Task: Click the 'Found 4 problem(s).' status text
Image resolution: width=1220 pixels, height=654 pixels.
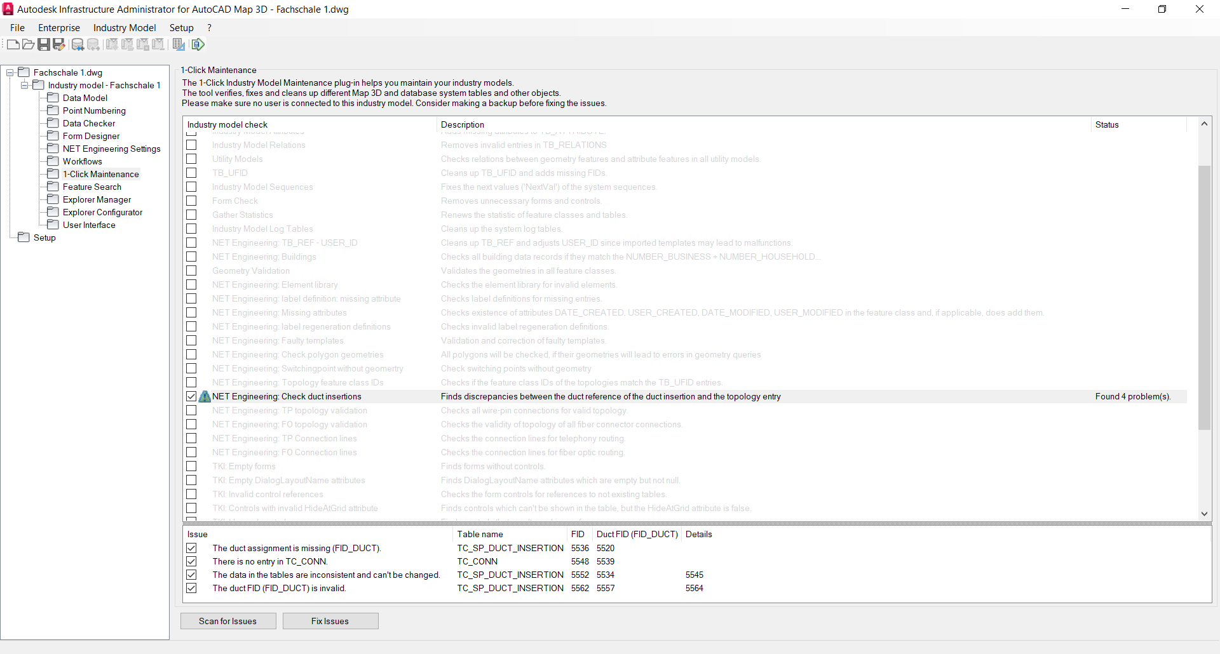Action: click(x=1133, y=396)
